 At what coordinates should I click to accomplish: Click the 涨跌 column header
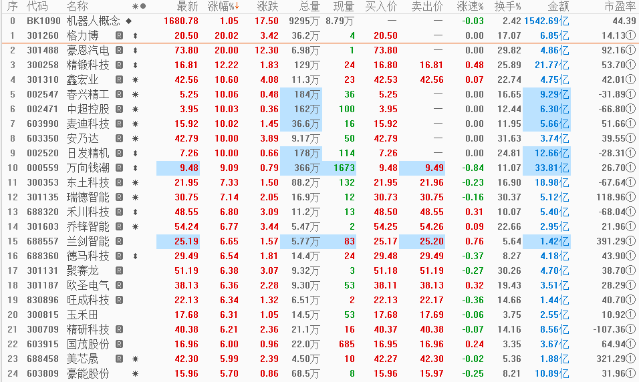coord(268,6)
